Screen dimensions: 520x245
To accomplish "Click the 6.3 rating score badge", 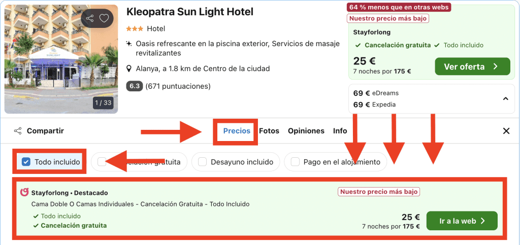I will coord(135,86).
